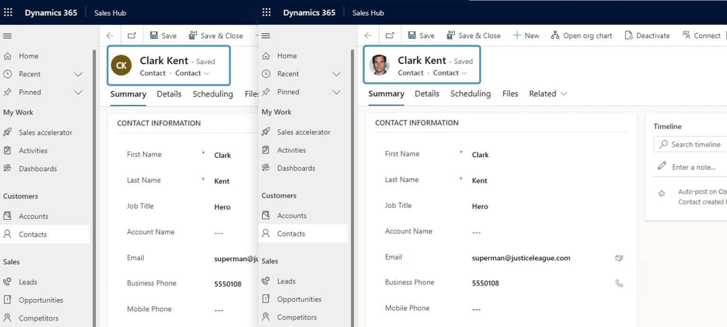This screenshot has width=727, height=327.
Task: Open the app launcher waffle in left window
Action: (8, 13)
